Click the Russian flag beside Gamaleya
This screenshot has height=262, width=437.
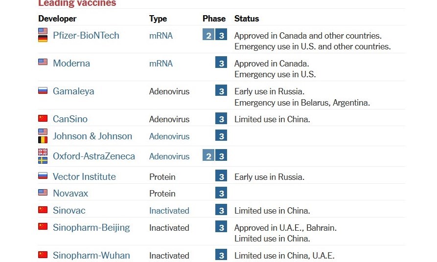43,91
